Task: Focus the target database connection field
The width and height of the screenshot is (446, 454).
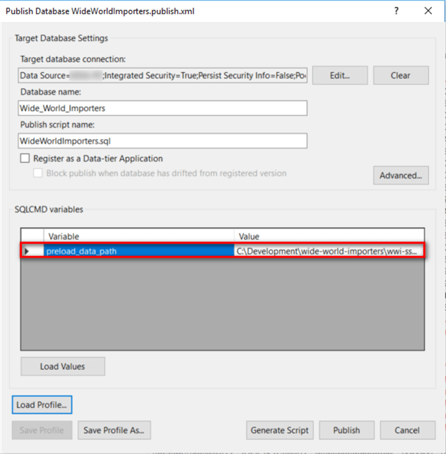Action: tap(163, 75)
